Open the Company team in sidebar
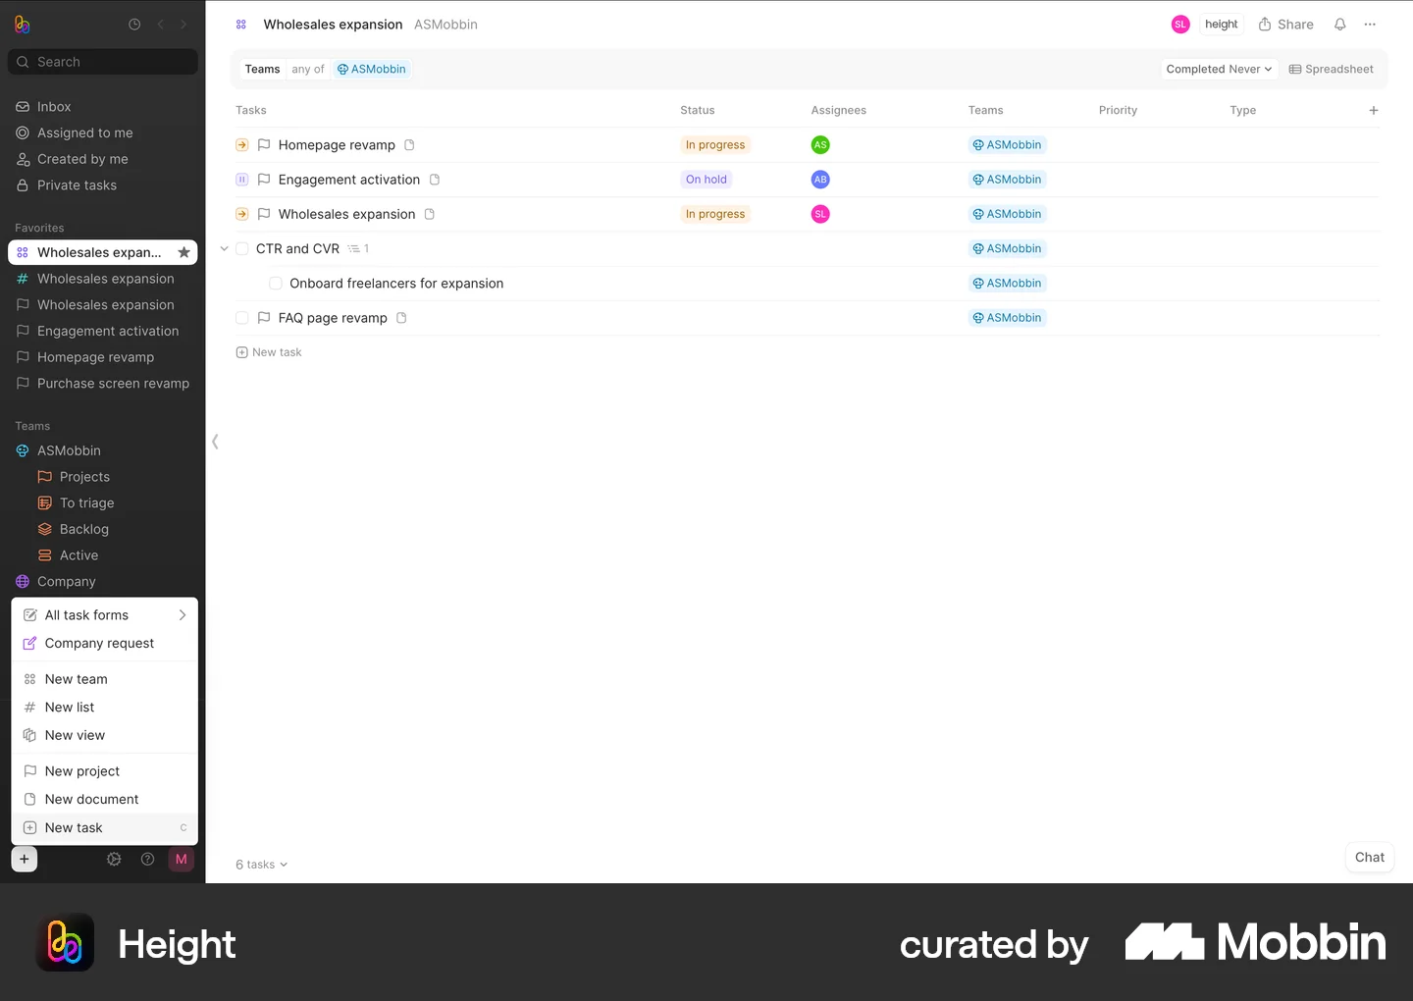The width and height of the screenshot is (1413, 1001). pyautogui.click(x=103, y=582)
